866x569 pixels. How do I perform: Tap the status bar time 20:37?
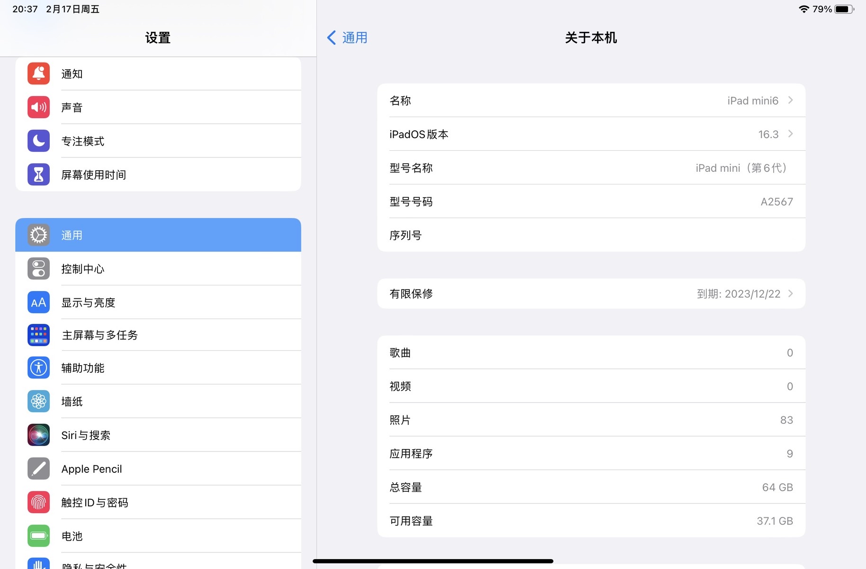point(25,9)
